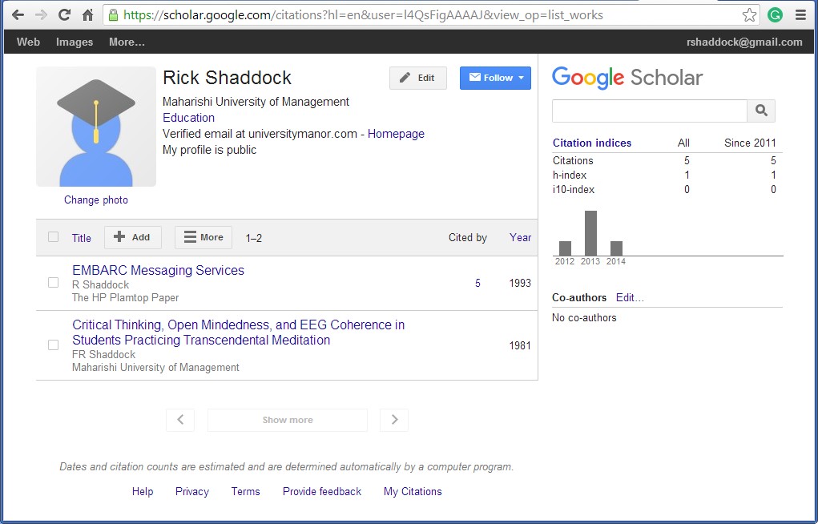This screenshot has height=524, width=818.
Task: Go to next page of articles arrow
Action: coord(394,420)
